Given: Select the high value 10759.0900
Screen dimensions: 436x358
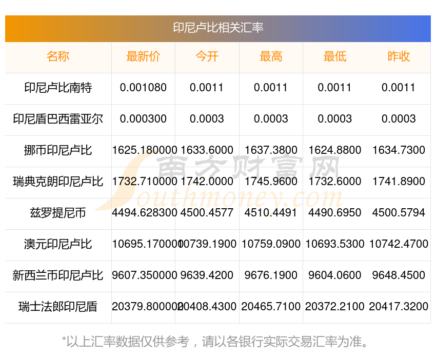Looking at the screenshot, I should point(271,244).
